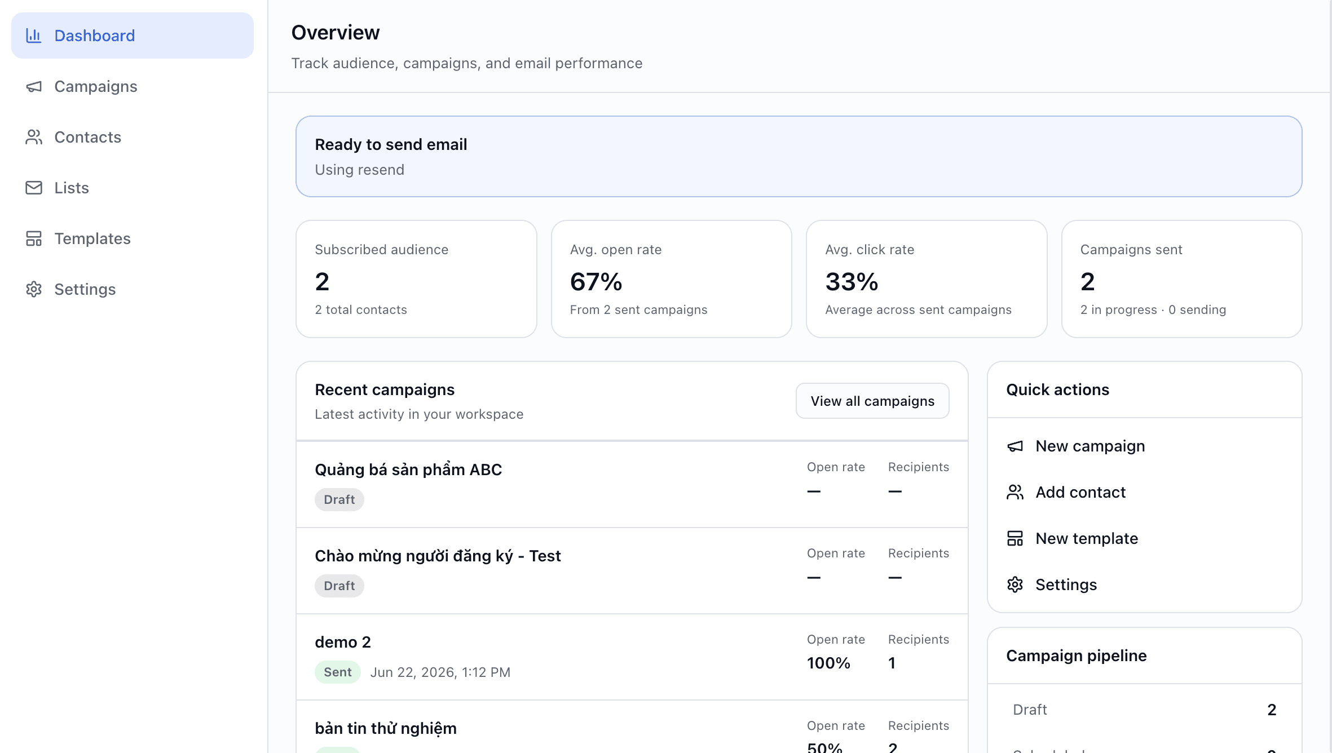This screenshot has width=1332, height=753.
Task: Click 'Latest activity in your workspace' subtitle
Action: click(x=419, y=414)
